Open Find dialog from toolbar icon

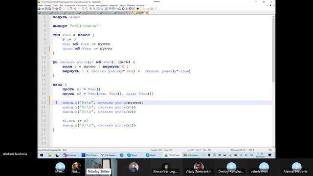(83, 9)
